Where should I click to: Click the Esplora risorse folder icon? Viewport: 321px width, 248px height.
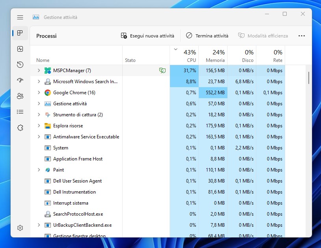pyautogui.click(x=47, y=126)
